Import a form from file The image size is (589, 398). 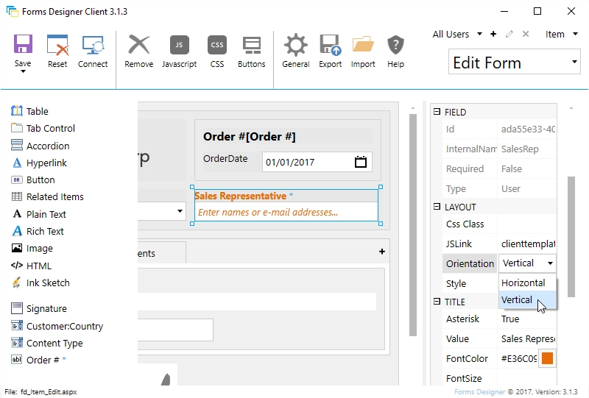pyautogui.click(x=363, y=46)
